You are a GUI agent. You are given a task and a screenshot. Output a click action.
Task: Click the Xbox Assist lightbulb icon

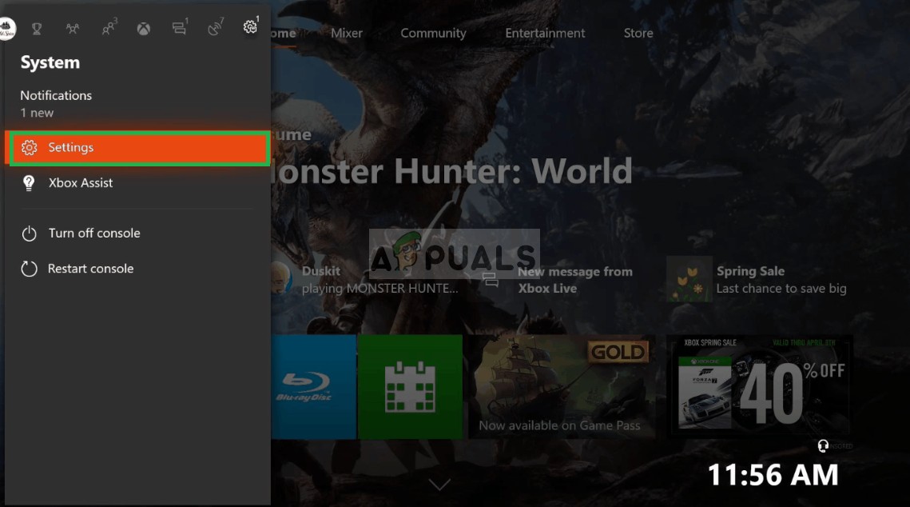(29, 183)
